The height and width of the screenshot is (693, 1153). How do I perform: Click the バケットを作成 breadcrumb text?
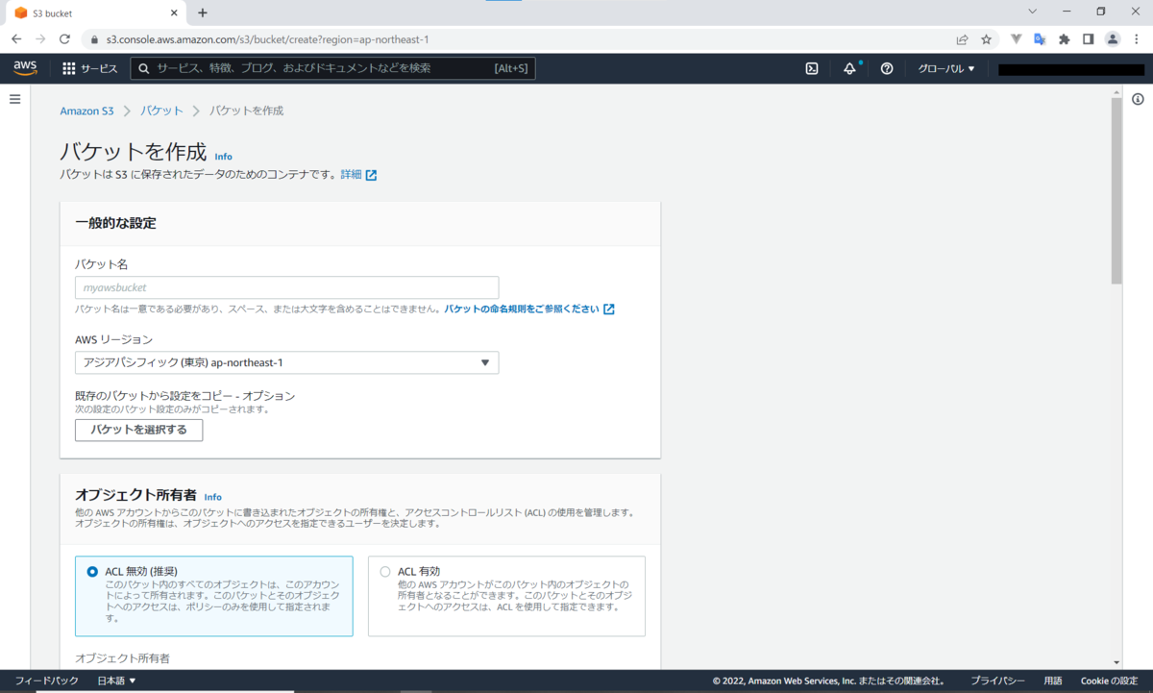(x=246, y=111)
